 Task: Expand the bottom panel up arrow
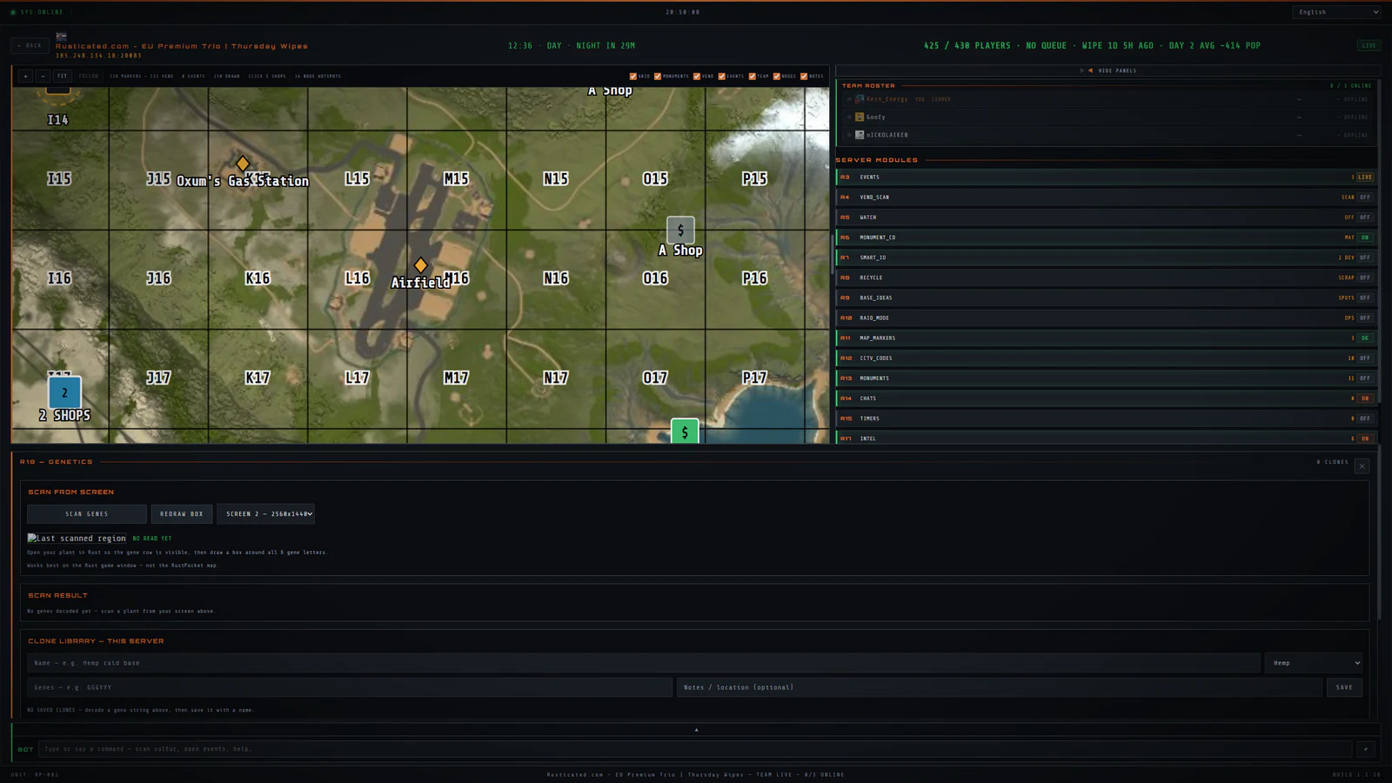pos(696,730)
